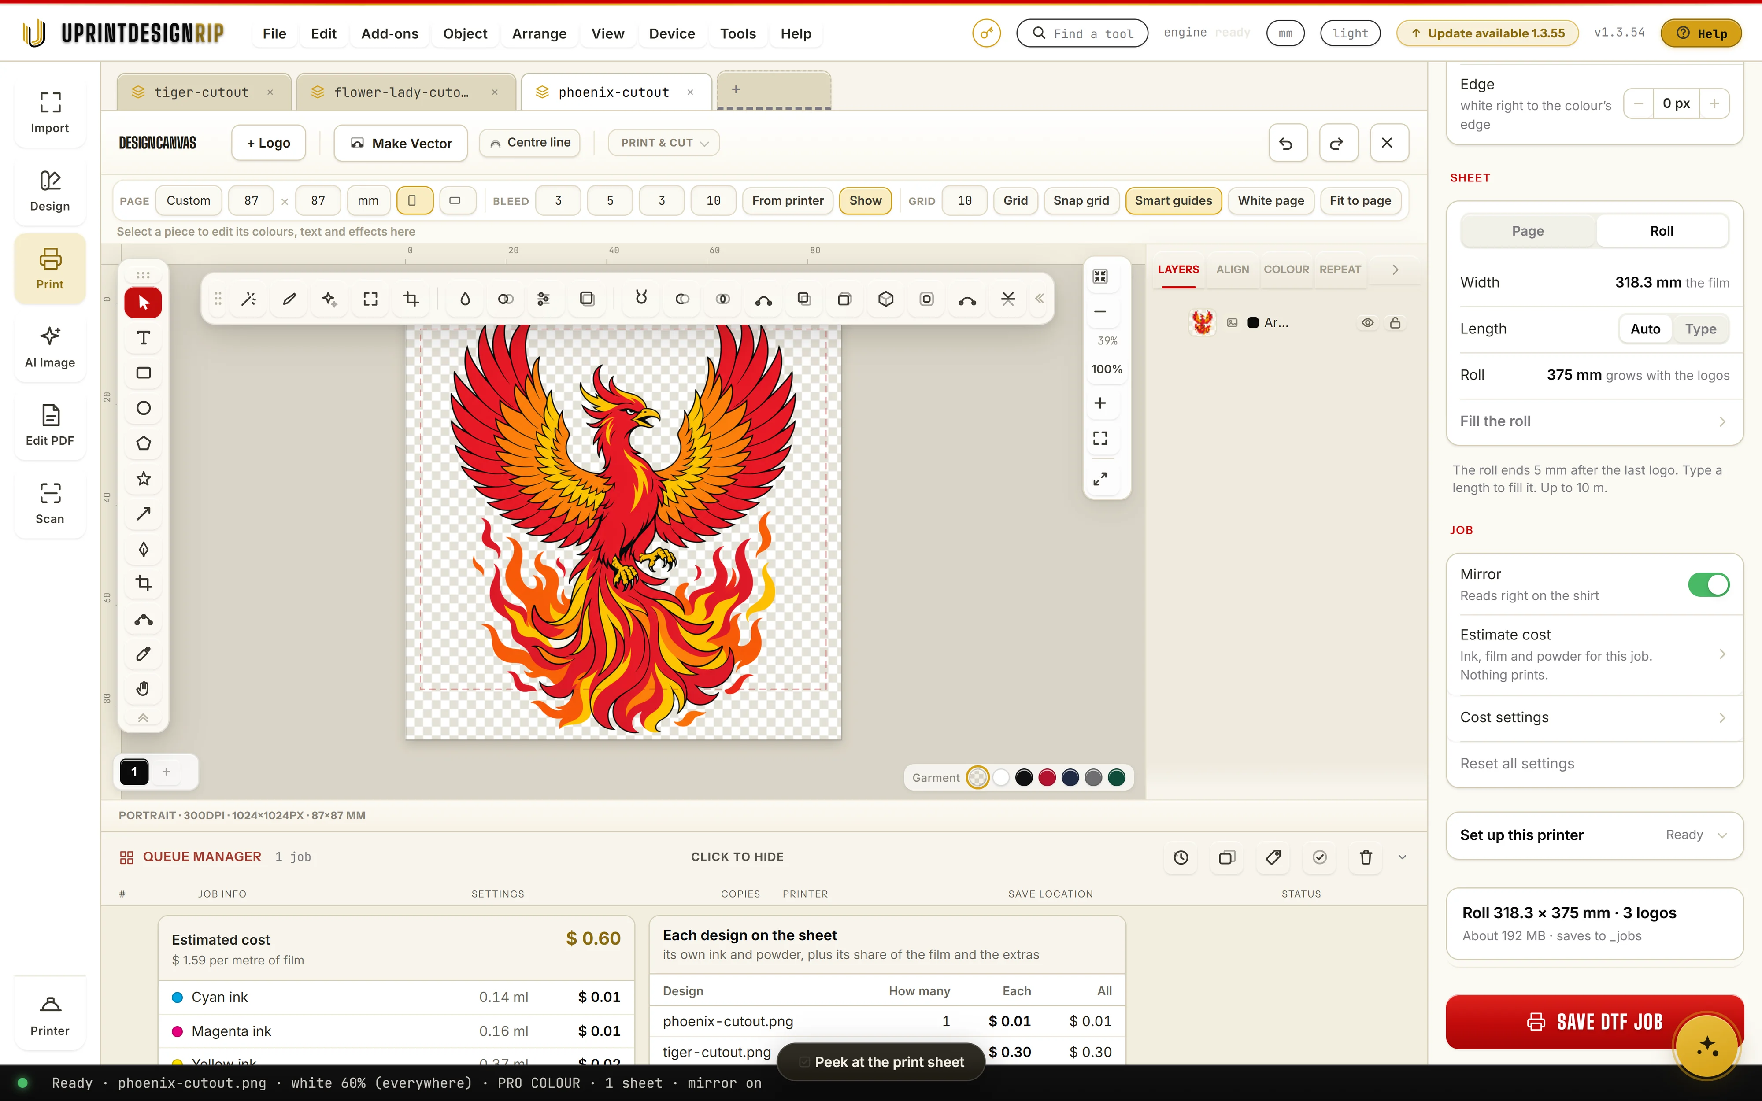
Task: Open the Scan panel in sidebar
Action: [x=49, y=502]
